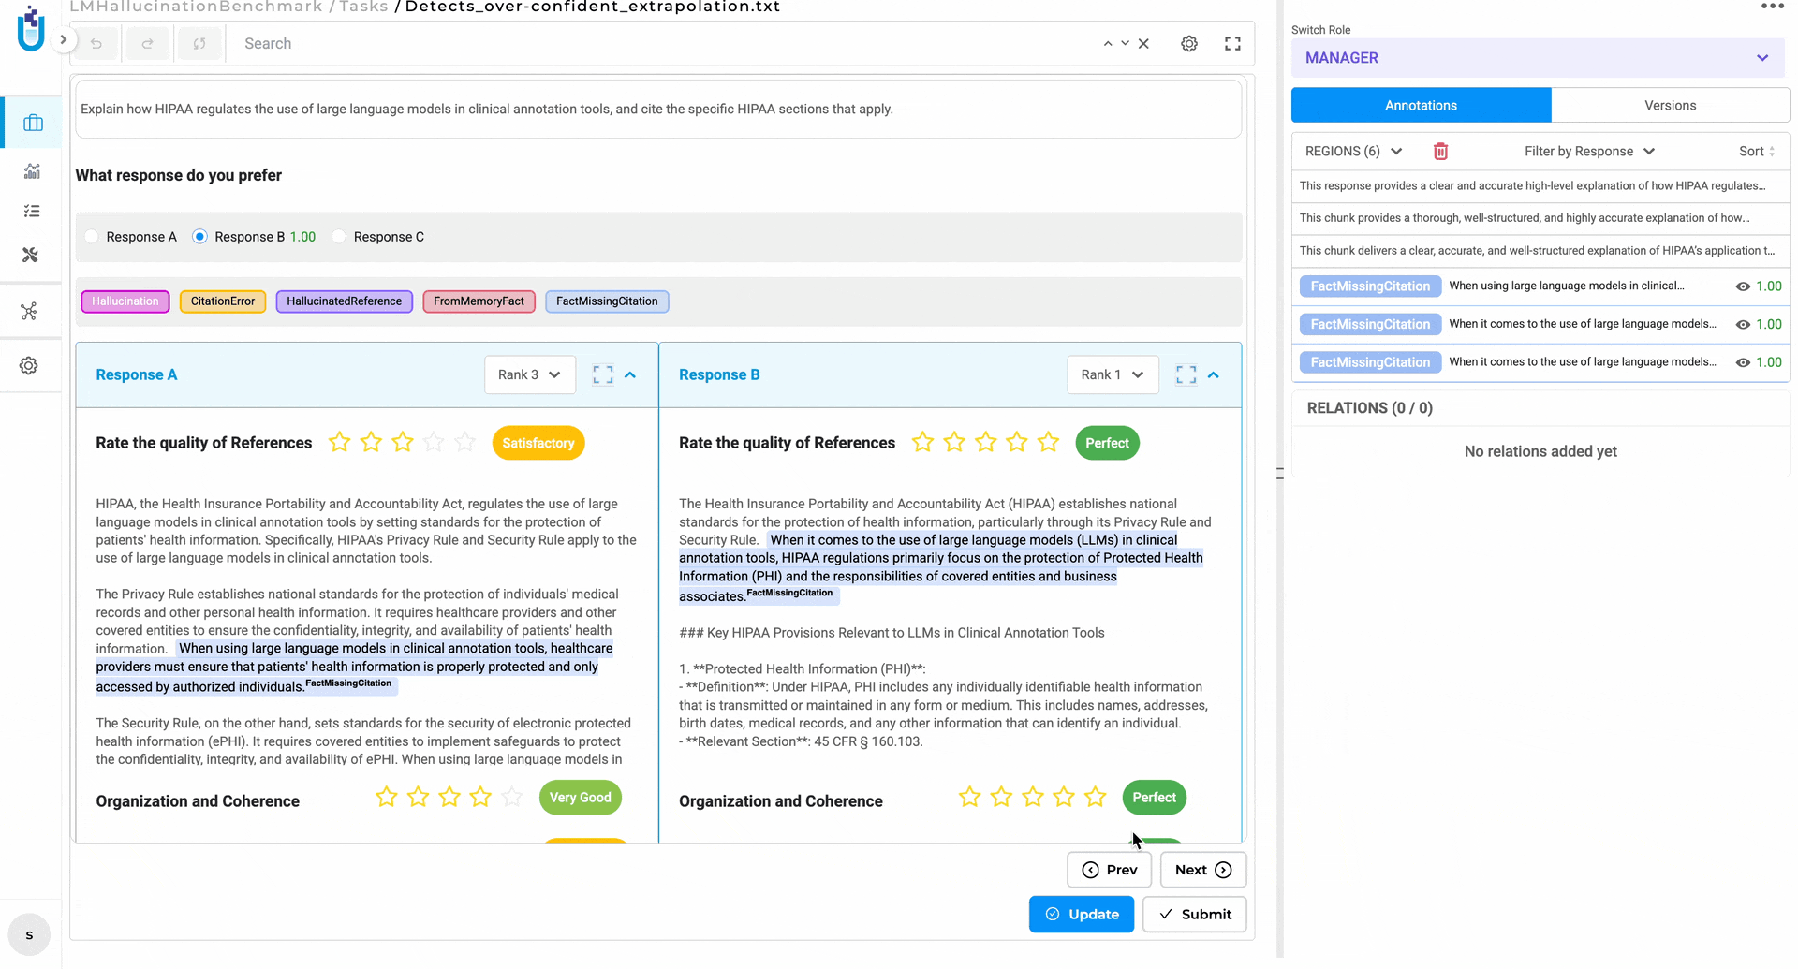The image size is (1798, 969).
Task: Open the Filter by Response dropdown
Action: [x=1589, y=151]
